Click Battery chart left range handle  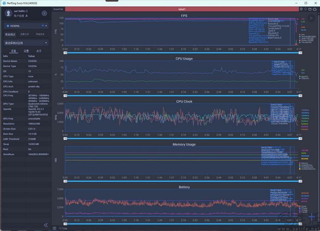[65, 224]
